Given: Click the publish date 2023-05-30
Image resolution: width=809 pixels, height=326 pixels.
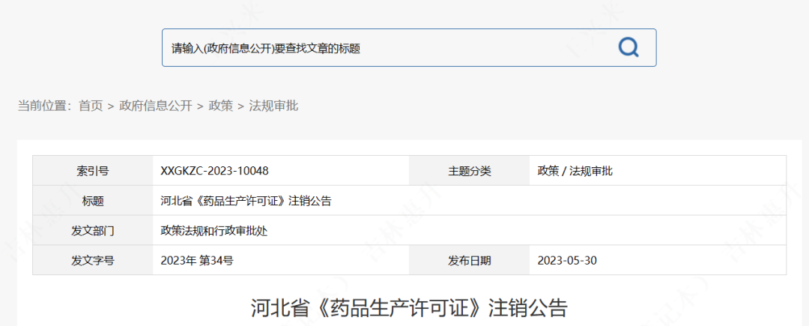Looking at the screenshot, I should [x=567, y=261].
